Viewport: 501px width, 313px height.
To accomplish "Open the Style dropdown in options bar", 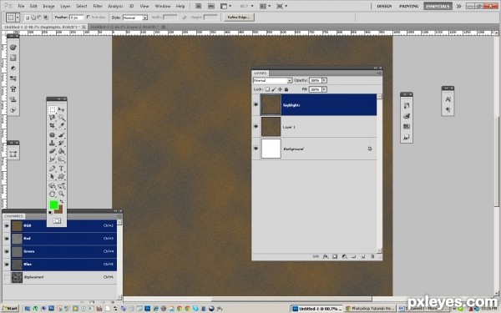I will (135, 18).
